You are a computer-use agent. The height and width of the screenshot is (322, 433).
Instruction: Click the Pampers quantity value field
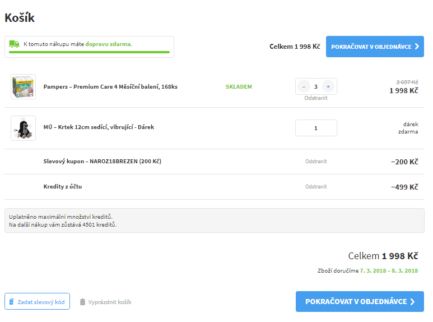316,86
